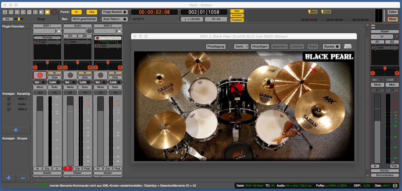The height and width of the screenshot is (191, 402).
Task: Uncheck the Audio strip visibility checkbox
Action: coord(9,104)
